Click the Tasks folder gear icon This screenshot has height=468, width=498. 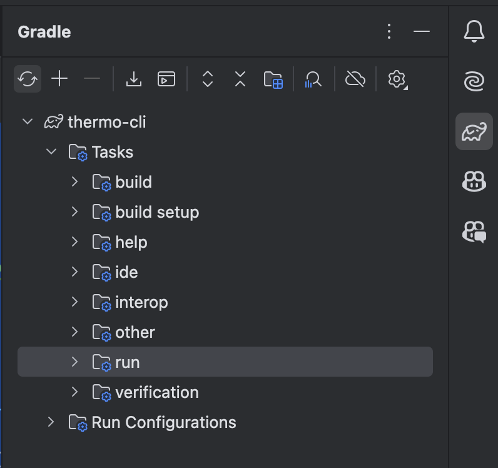[78, 152]
